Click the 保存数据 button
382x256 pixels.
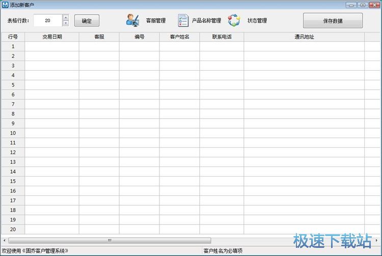(333, 21)
